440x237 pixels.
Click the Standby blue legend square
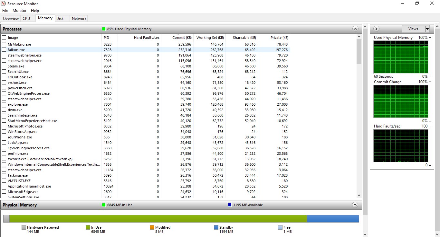click(216, 227)
